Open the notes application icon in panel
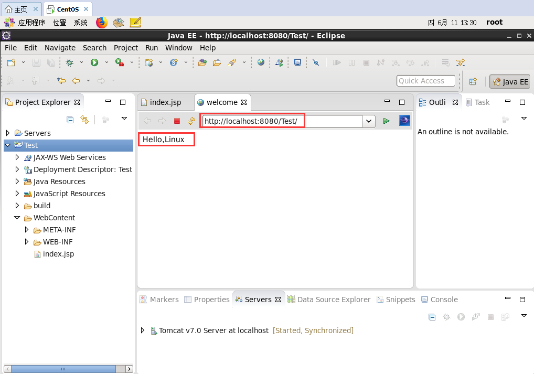The height and width of the screenshot is (374, 534). (x=135, y=23)
